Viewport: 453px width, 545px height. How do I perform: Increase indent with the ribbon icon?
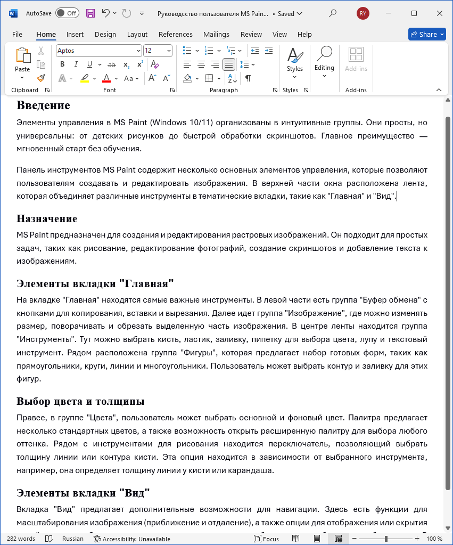pos(269,51)
